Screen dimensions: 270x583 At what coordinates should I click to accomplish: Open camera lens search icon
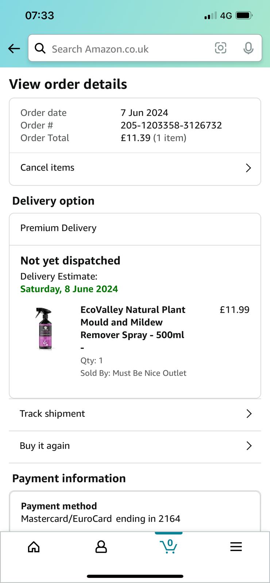220,48
